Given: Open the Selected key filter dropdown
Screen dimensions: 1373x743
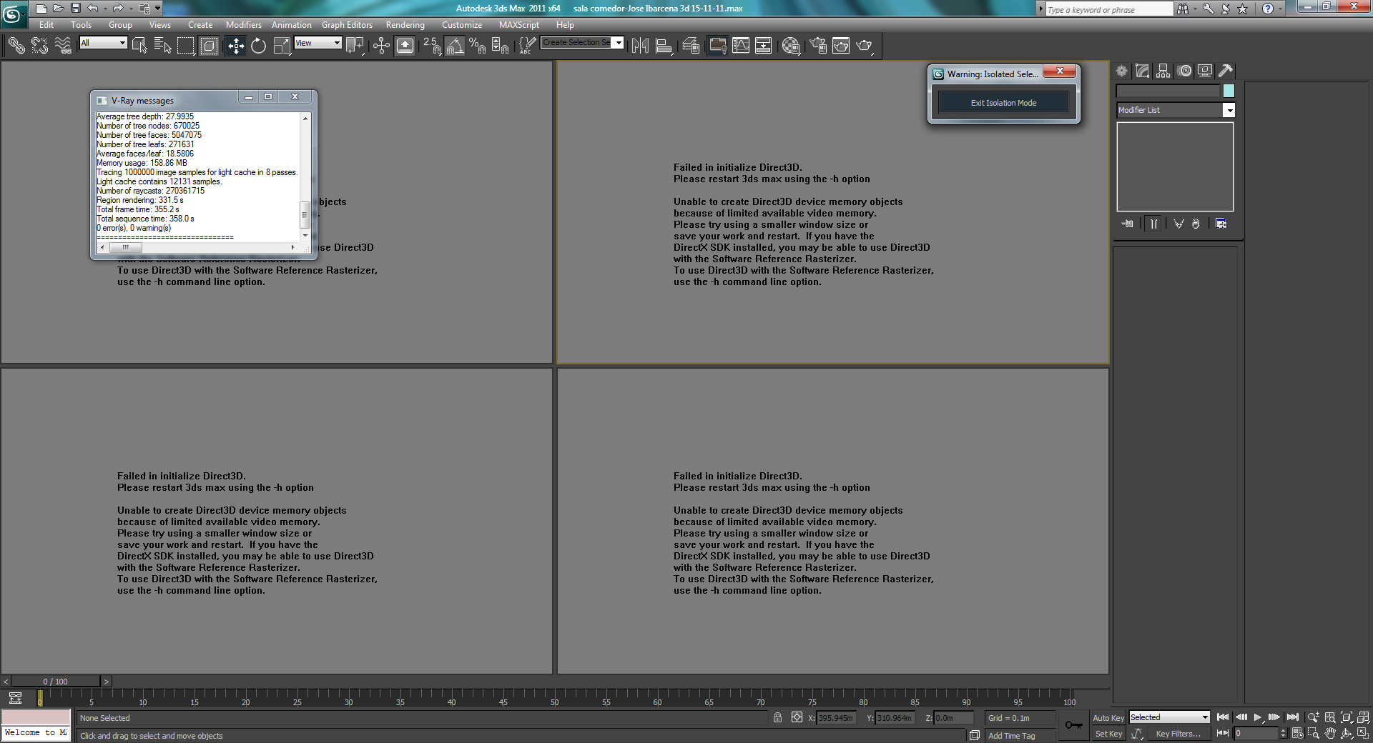Looking at the screenshot, I should [x=1169, y=717].
